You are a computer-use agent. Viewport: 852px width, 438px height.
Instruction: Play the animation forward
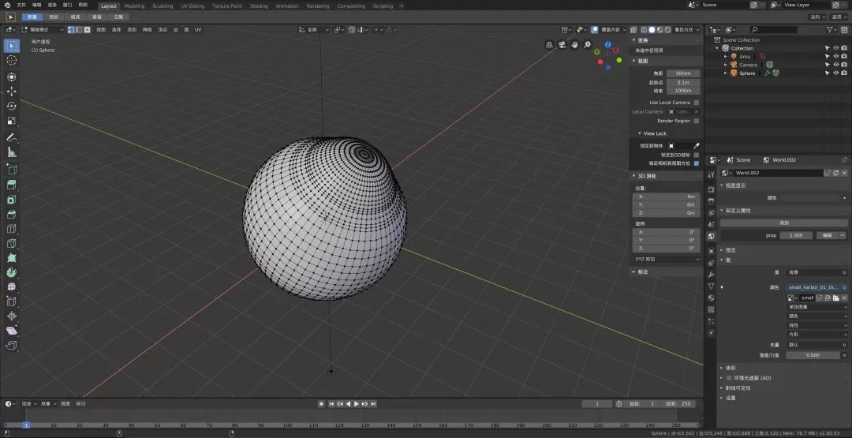tap(357, 404)
